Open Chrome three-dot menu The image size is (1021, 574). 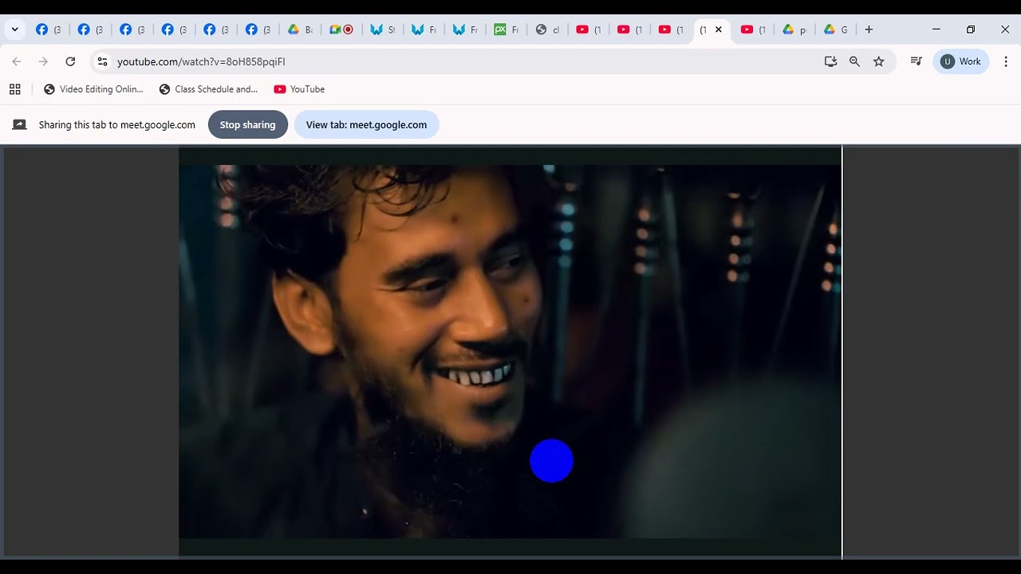coord(1005,61)
